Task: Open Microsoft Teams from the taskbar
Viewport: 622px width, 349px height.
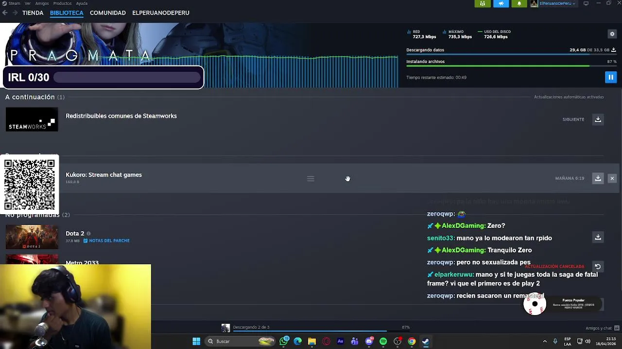Action: (355, 341)
